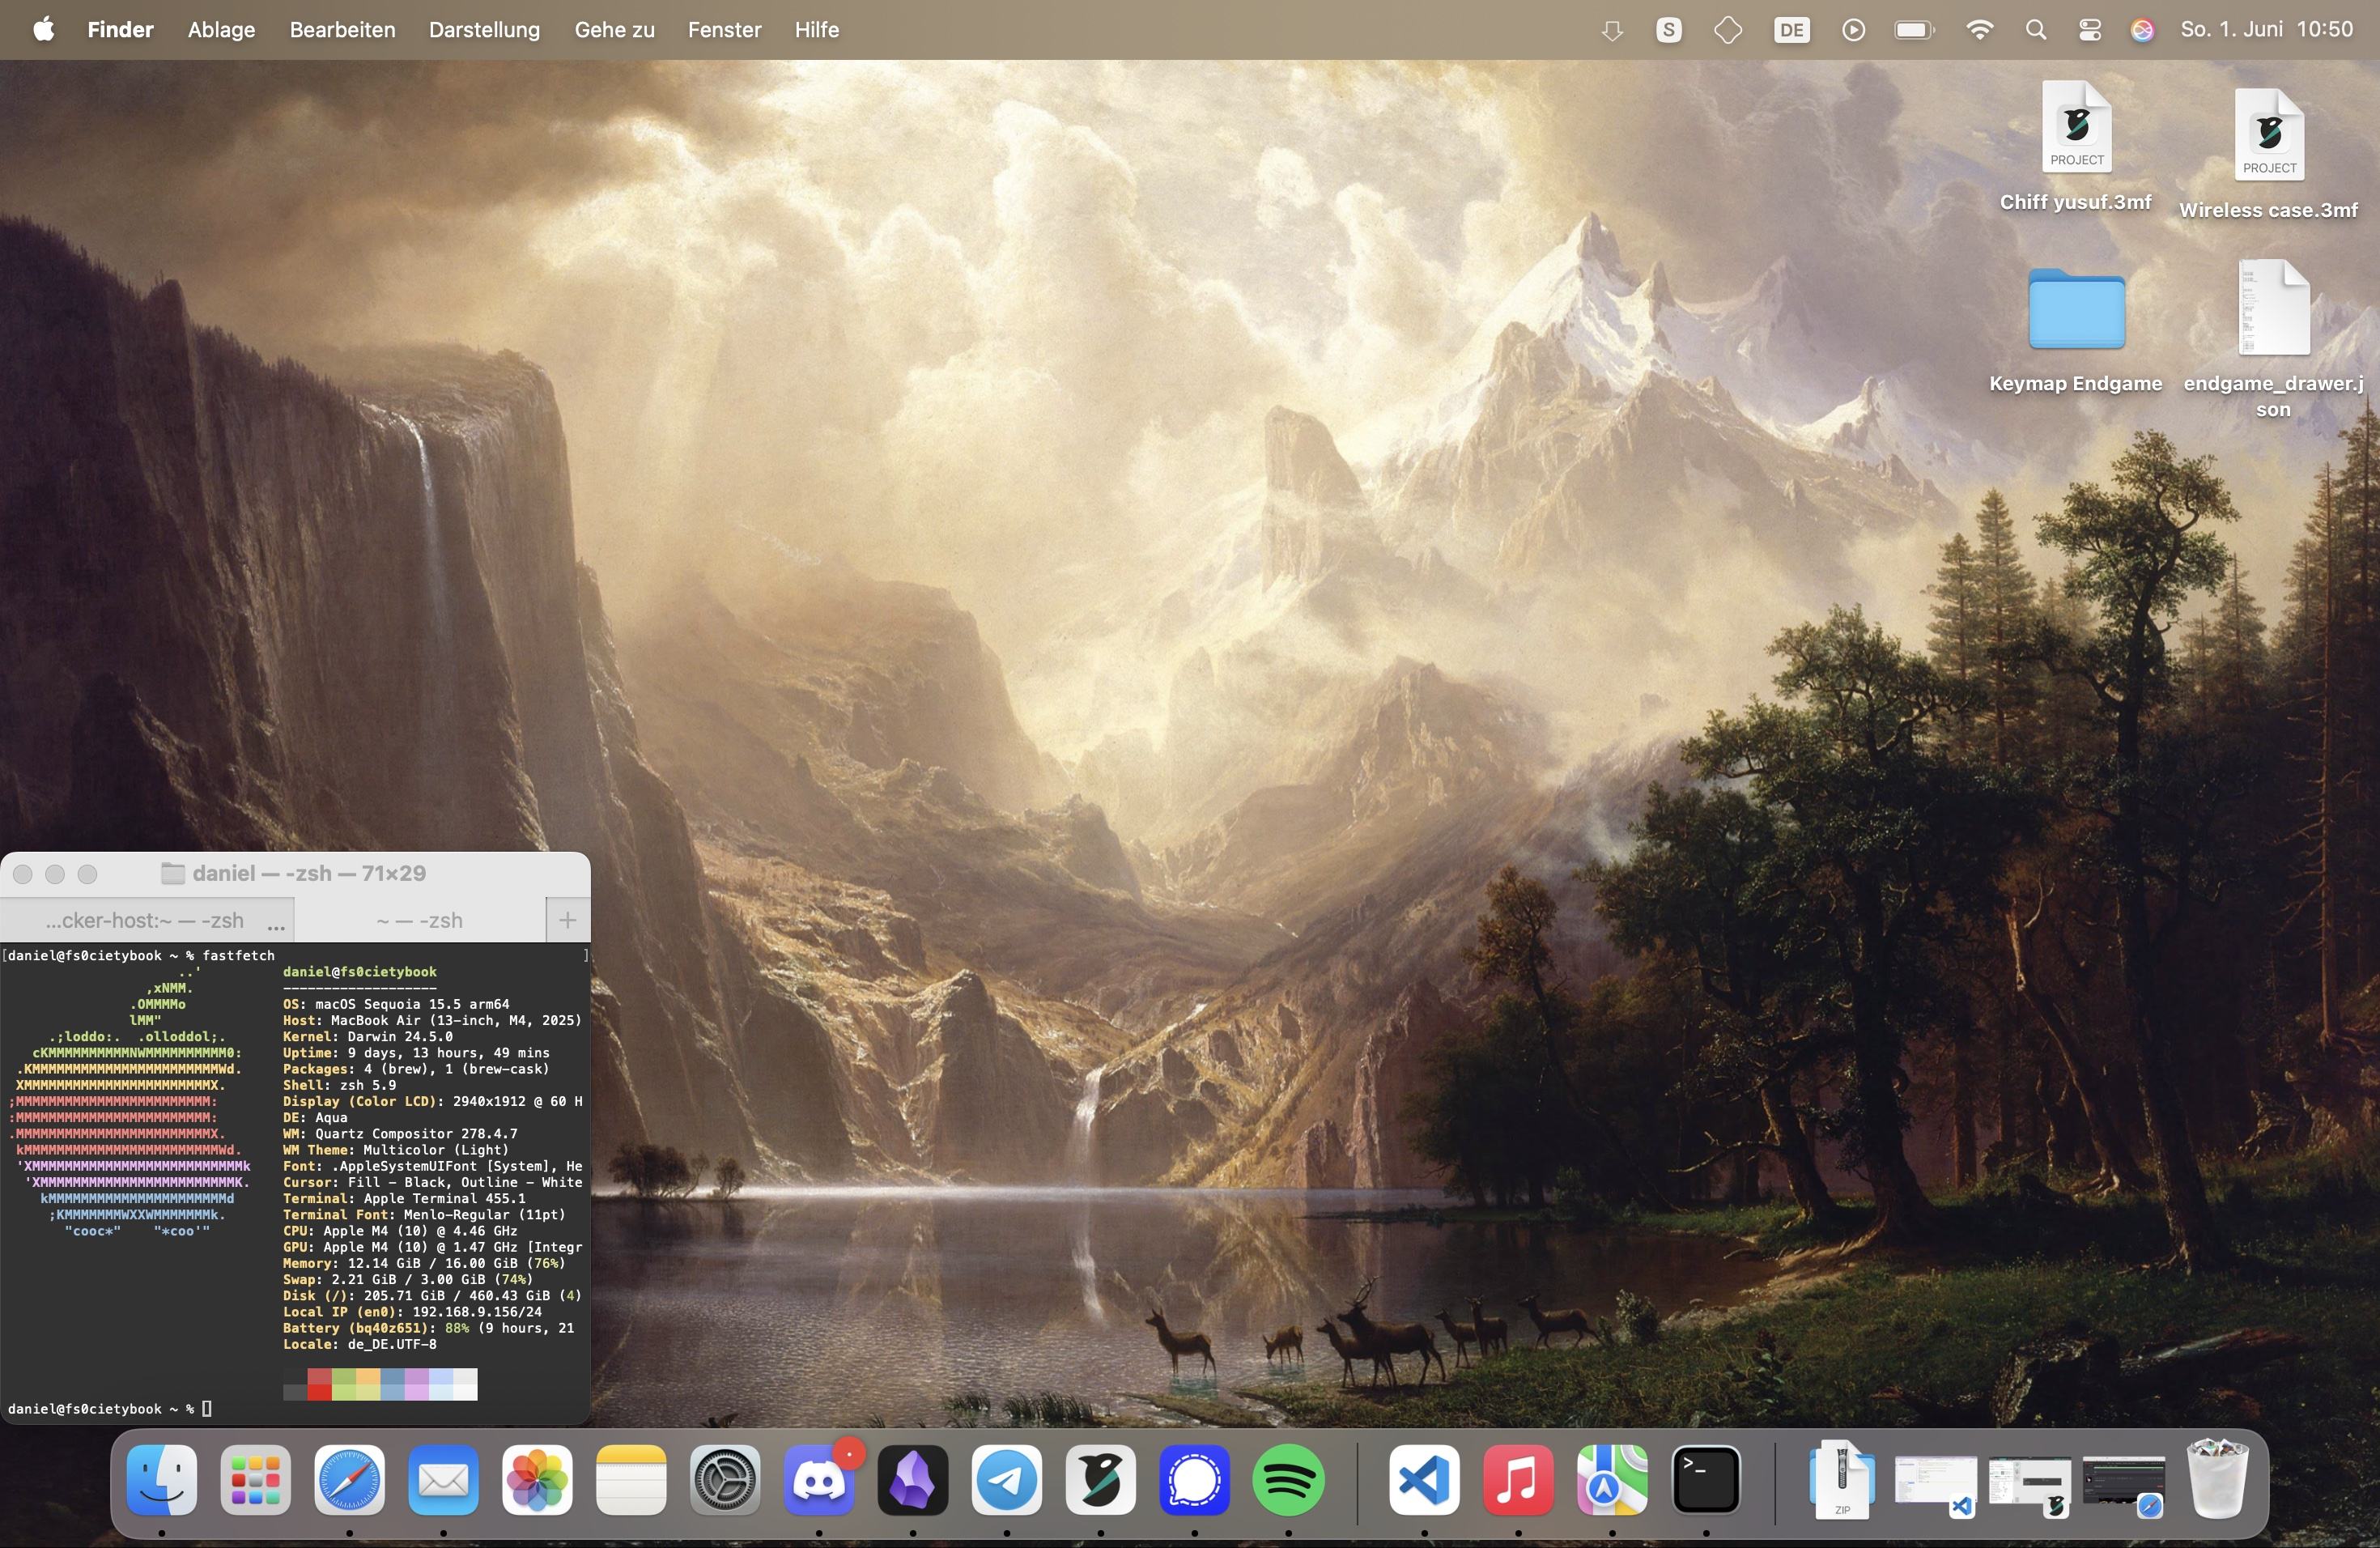
Task: Click the Terminal prompt input line
Action: (x=295, y=1409)
